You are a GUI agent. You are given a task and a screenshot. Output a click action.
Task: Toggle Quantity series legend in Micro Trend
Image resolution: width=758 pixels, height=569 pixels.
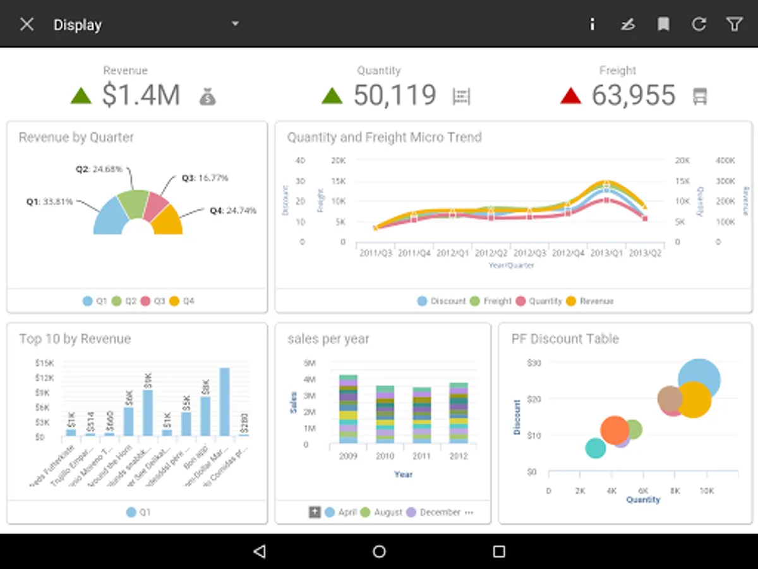click(539, 302)
